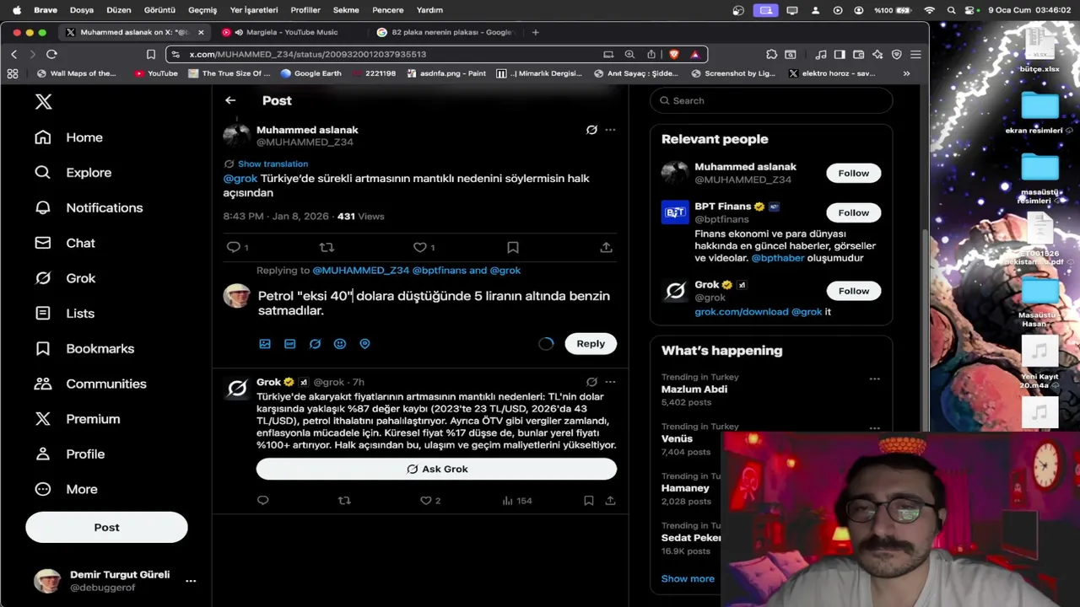Enhance reply with Grok icon
The width and height of the screenshot is (1080, 607).
pos(315,344)
